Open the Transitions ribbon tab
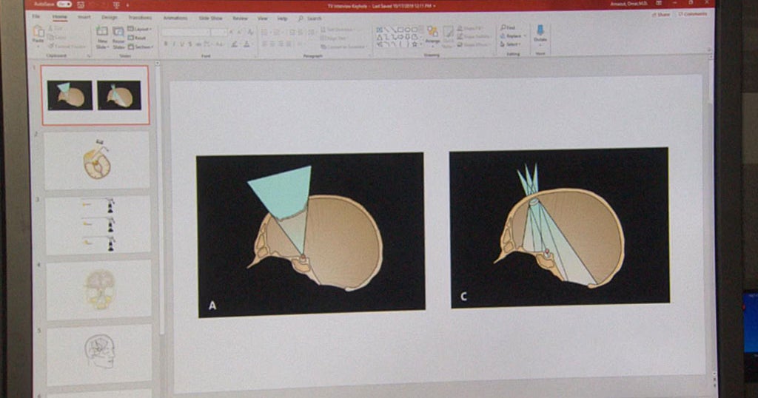 [x=139, y=17]
